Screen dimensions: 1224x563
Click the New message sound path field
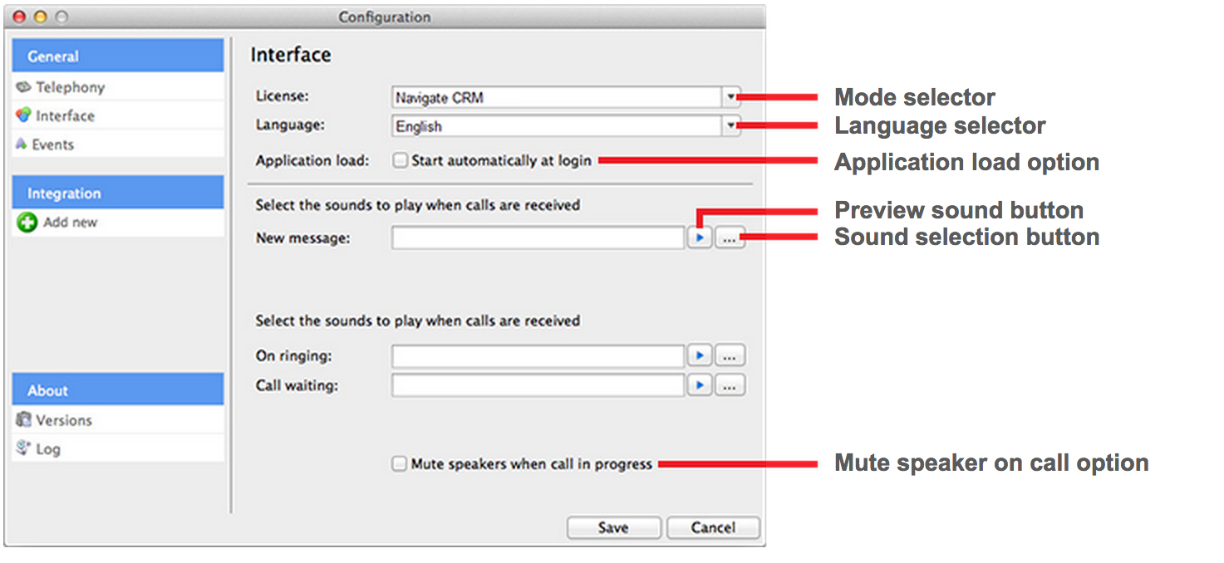click(538, 238)
